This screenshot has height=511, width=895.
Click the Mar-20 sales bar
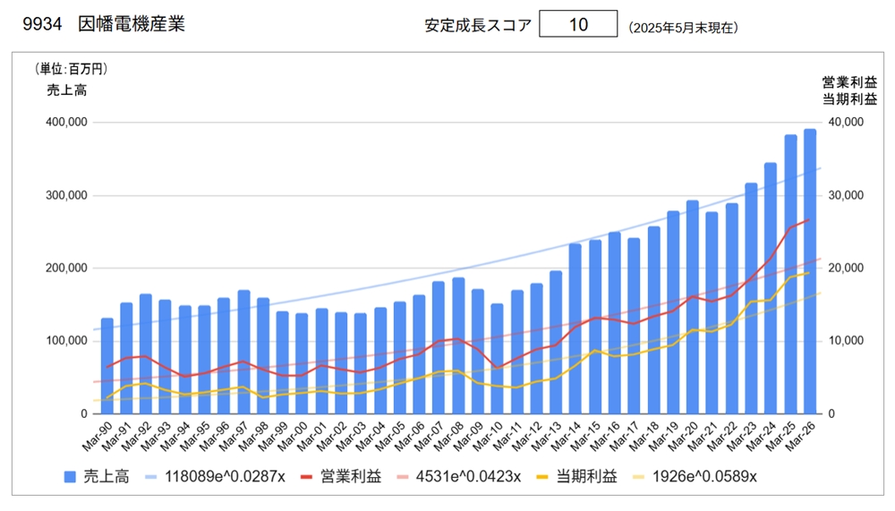pyautogui.click(x=693, y=307)
